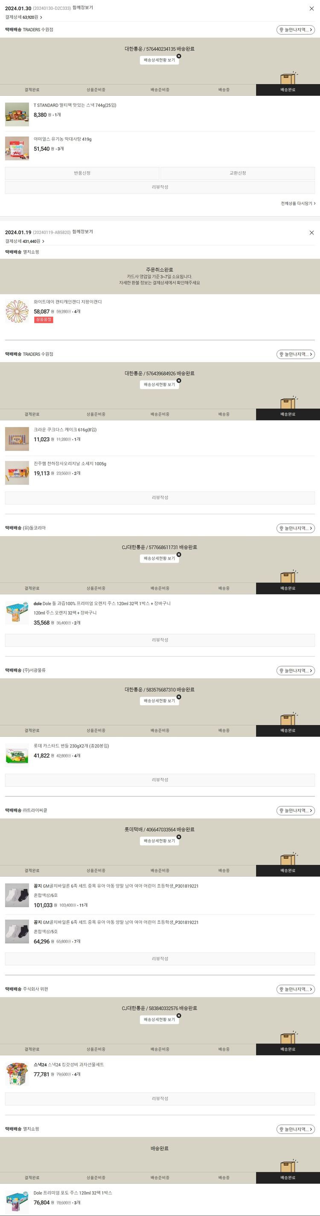Click the 늘만나지역 location button for ㈜트라이씨클
This screenshot has width=320, height=1216.
click(296, 810)
